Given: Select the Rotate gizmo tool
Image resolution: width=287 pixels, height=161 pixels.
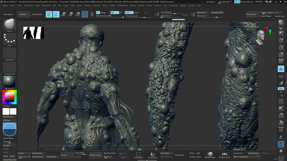Looking at the screenshot, I should tap(78, 14).
